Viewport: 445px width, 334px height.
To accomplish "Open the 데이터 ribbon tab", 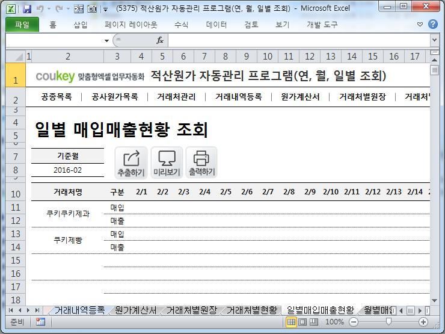I will click(x=216, y=25).
